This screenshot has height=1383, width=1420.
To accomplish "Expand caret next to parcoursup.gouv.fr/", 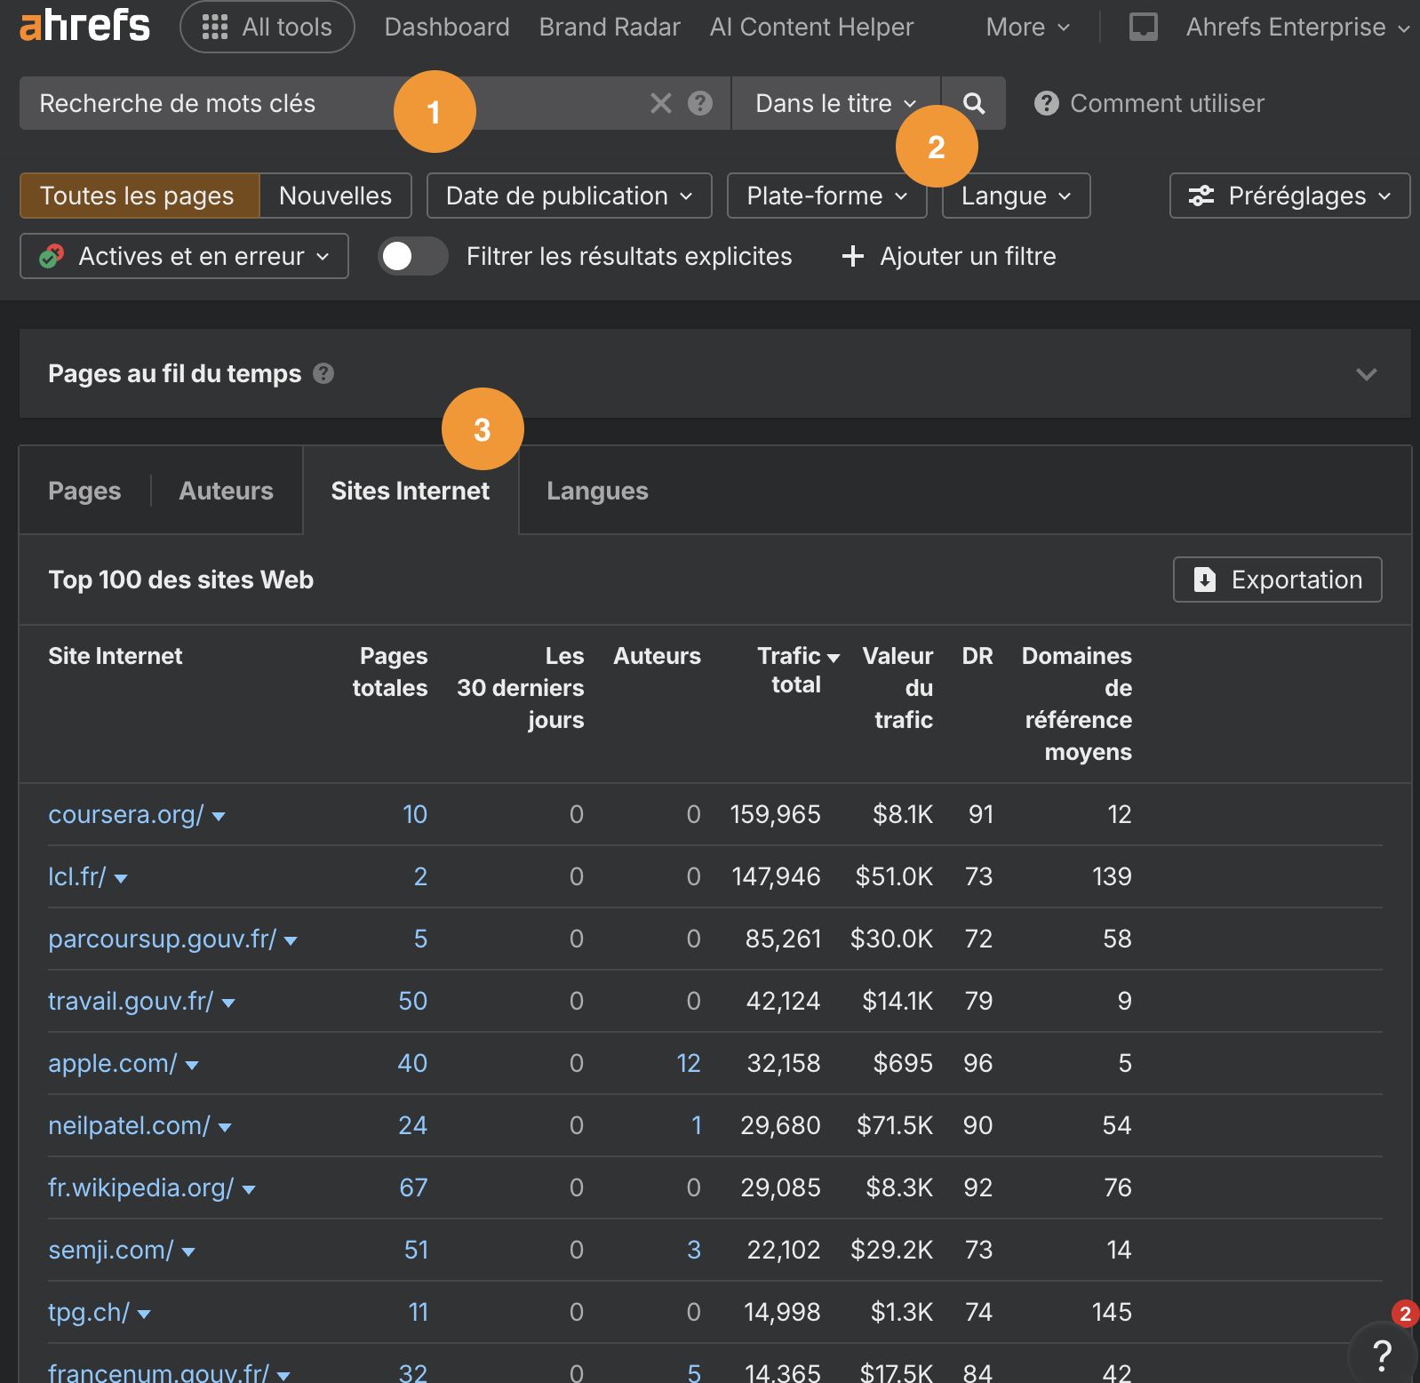I will click(291, 940).
